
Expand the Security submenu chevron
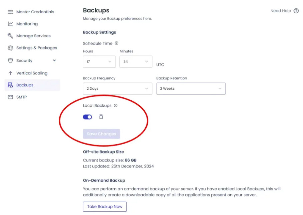[54, 60]
